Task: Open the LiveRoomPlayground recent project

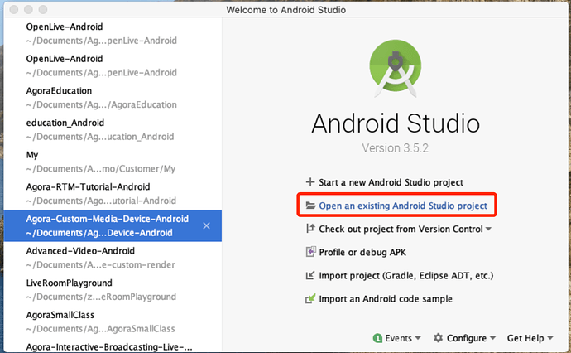Action: 113,290
